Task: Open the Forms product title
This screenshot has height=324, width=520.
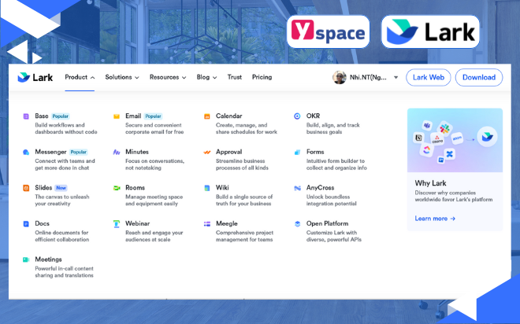Action: point(315,152)
